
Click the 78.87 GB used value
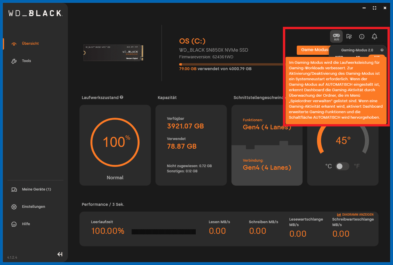coord(182,146)
